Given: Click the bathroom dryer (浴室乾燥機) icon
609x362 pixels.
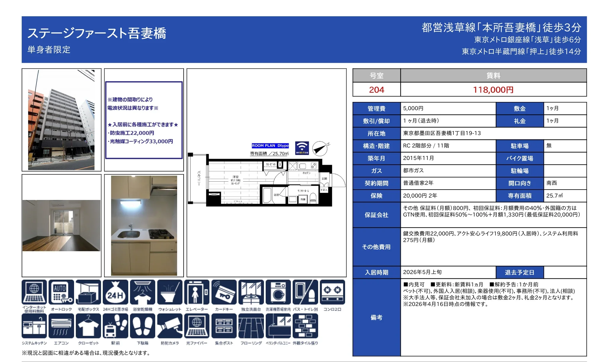Looking at the screenshot, I should tap(142, 292).
